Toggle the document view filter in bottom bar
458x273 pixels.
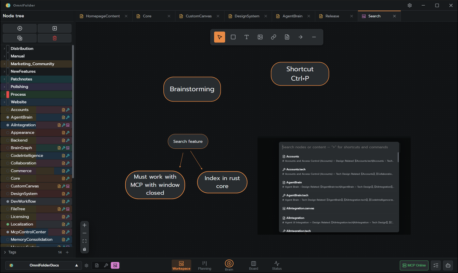(x=97, y=265)
